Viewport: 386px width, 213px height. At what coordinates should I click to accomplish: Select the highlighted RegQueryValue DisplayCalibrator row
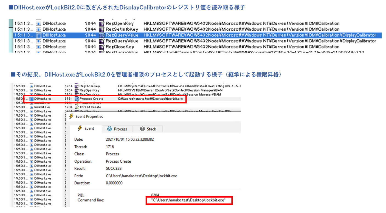[x=192, y=35]
